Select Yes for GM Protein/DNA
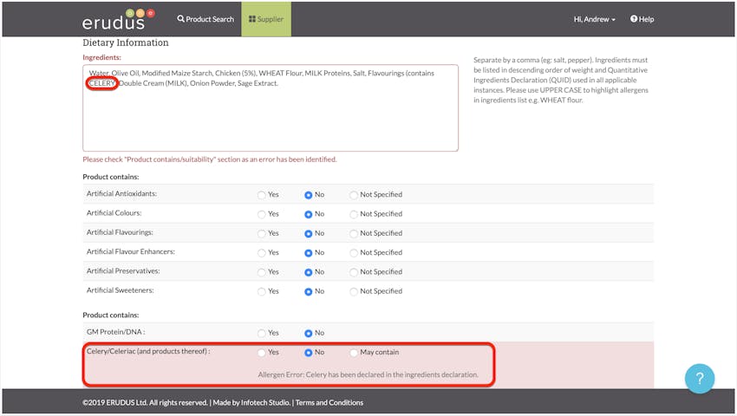This screenshot has width=737, height=416. [x=261, y=334]
